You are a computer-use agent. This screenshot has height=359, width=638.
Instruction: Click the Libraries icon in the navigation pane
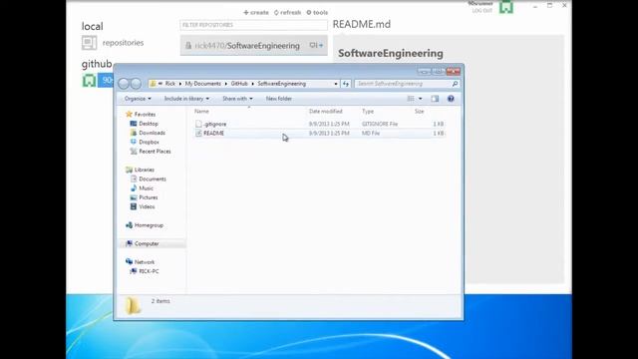(x=129, y=170)
